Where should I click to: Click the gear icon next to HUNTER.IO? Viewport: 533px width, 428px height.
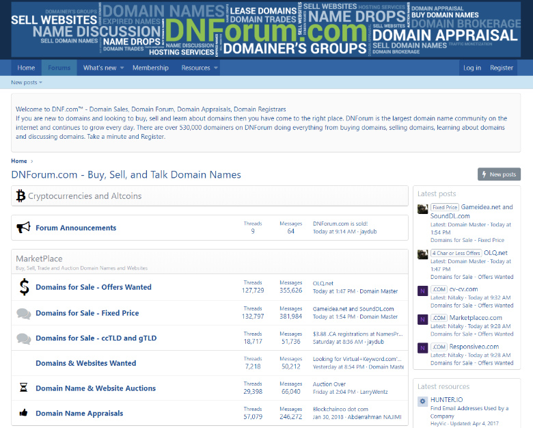tap(422, 401)
